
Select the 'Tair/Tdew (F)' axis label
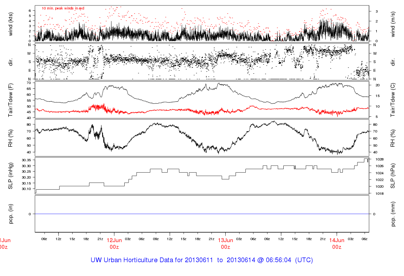click(x=11, y=100)
